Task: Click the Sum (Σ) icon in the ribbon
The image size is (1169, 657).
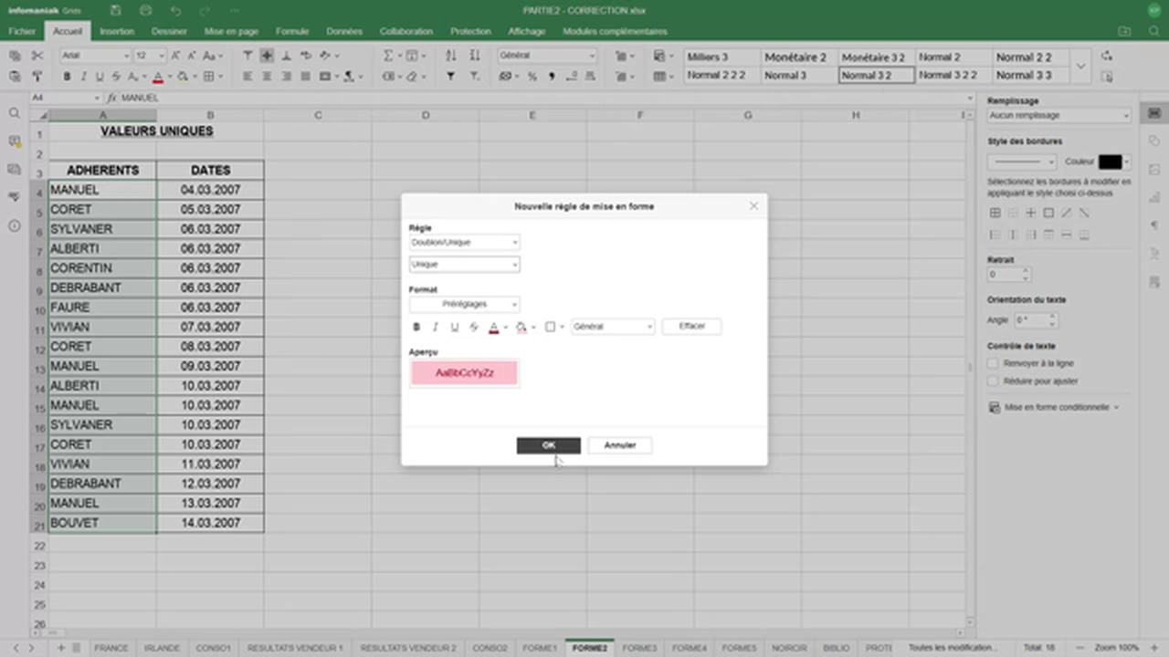Action: coord(388,56)
